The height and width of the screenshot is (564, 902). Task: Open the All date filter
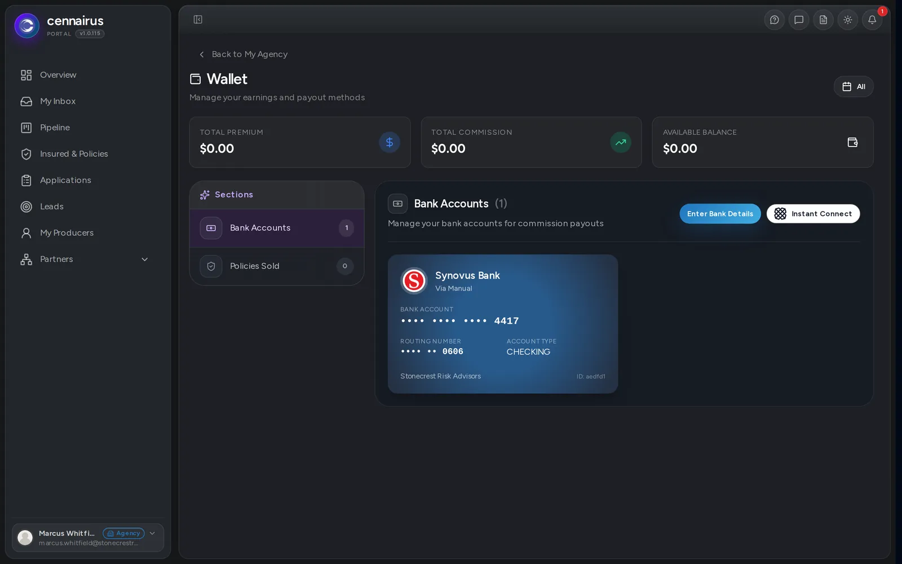(854, 86)
